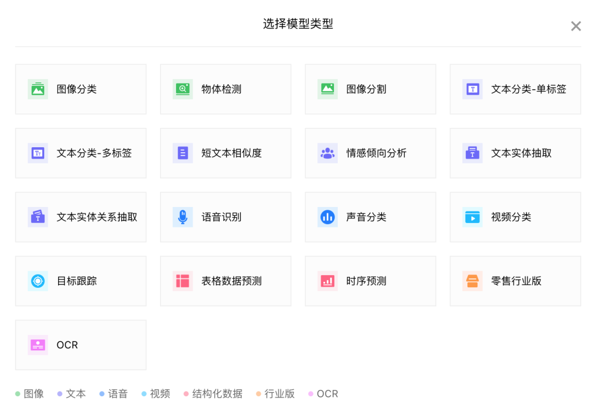Select the 视频分类 label
Screen dimensions: 598x414
coord(512,218)
